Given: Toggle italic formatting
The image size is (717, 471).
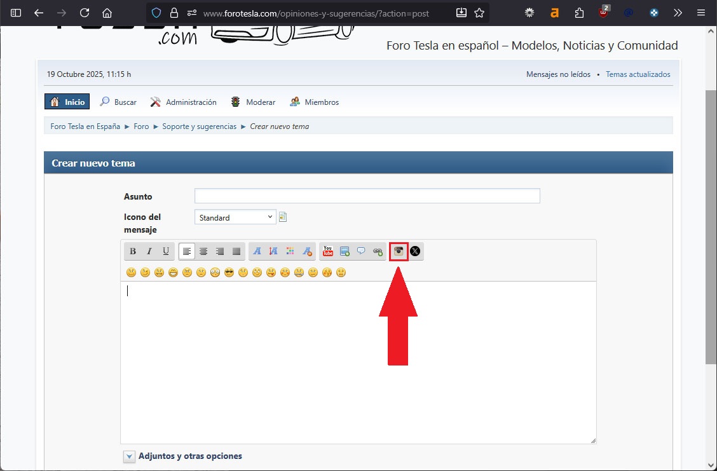Looking at the screenshot, I should coord(149,251).
